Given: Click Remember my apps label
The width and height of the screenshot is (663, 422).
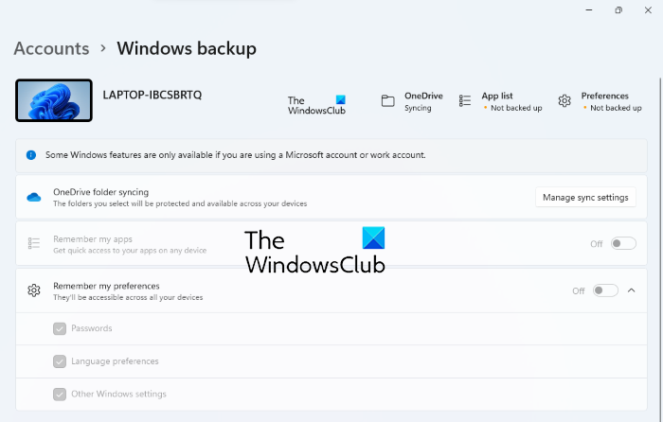Looking at the screenshot, I should (93, 239).
